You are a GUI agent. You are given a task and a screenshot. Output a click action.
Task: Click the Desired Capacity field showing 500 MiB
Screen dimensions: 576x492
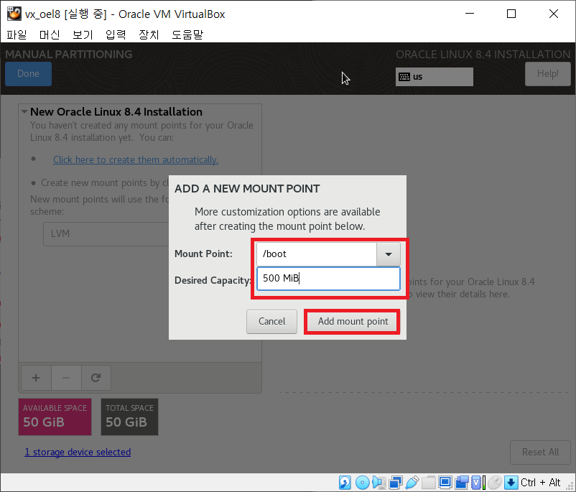click(x=328, y=279)
